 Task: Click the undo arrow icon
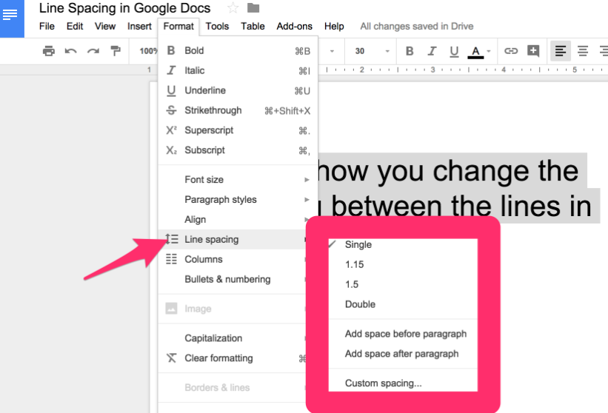click(71, 51)
